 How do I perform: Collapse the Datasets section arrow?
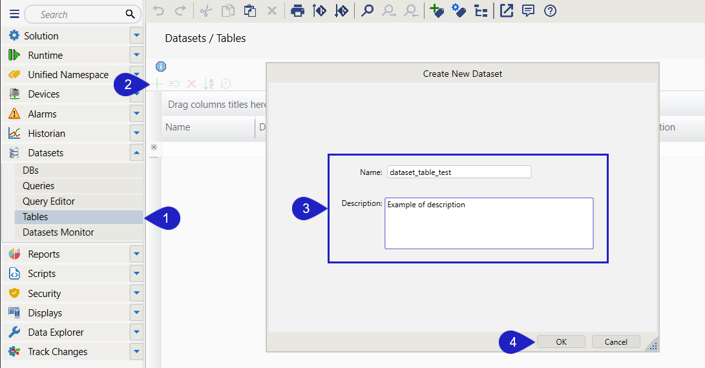(136, 153)
